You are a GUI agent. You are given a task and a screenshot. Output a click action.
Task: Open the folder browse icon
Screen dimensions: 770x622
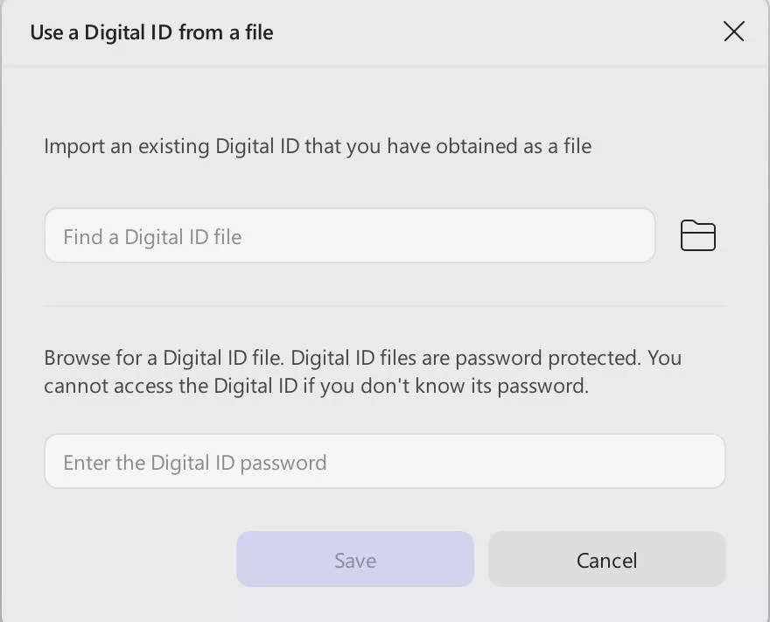coord(697,236)
